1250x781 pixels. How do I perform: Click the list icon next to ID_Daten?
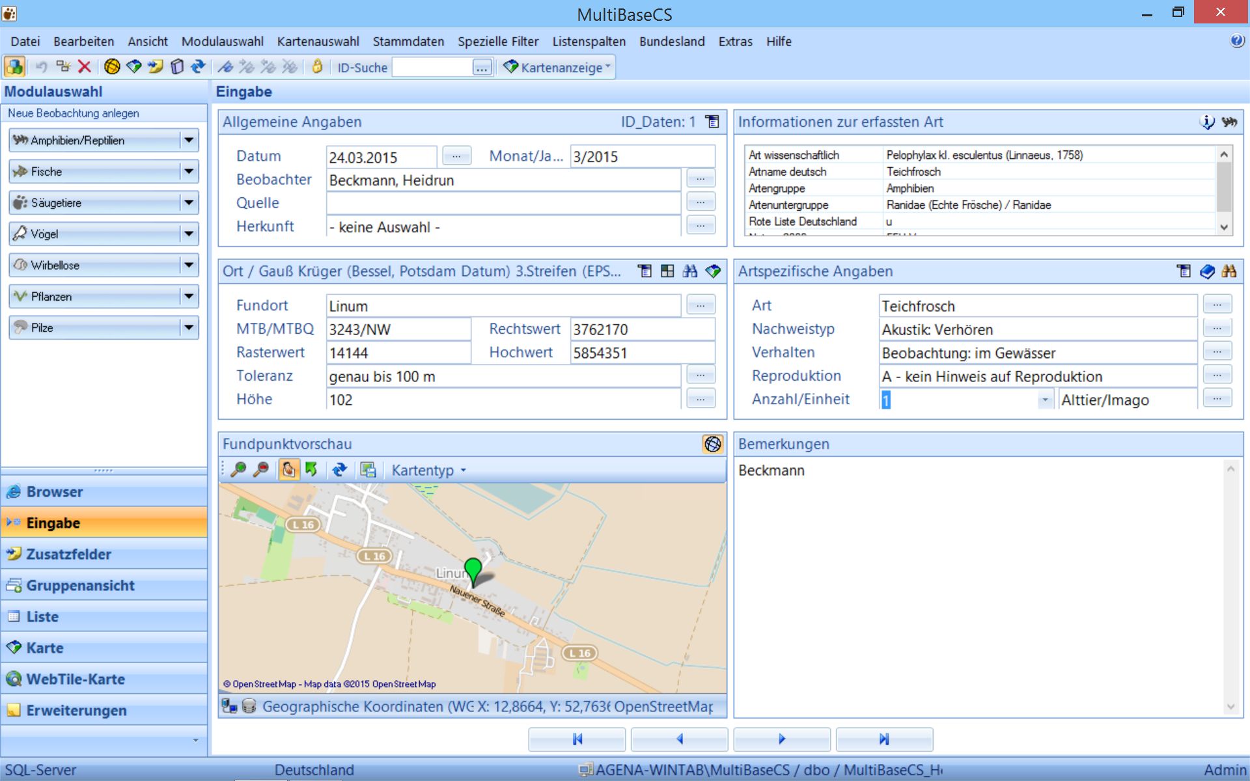(x=713, y=122)
